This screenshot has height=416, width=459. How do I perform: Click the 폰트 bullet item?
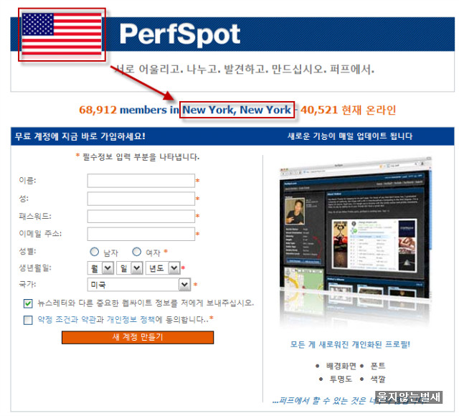378,366
